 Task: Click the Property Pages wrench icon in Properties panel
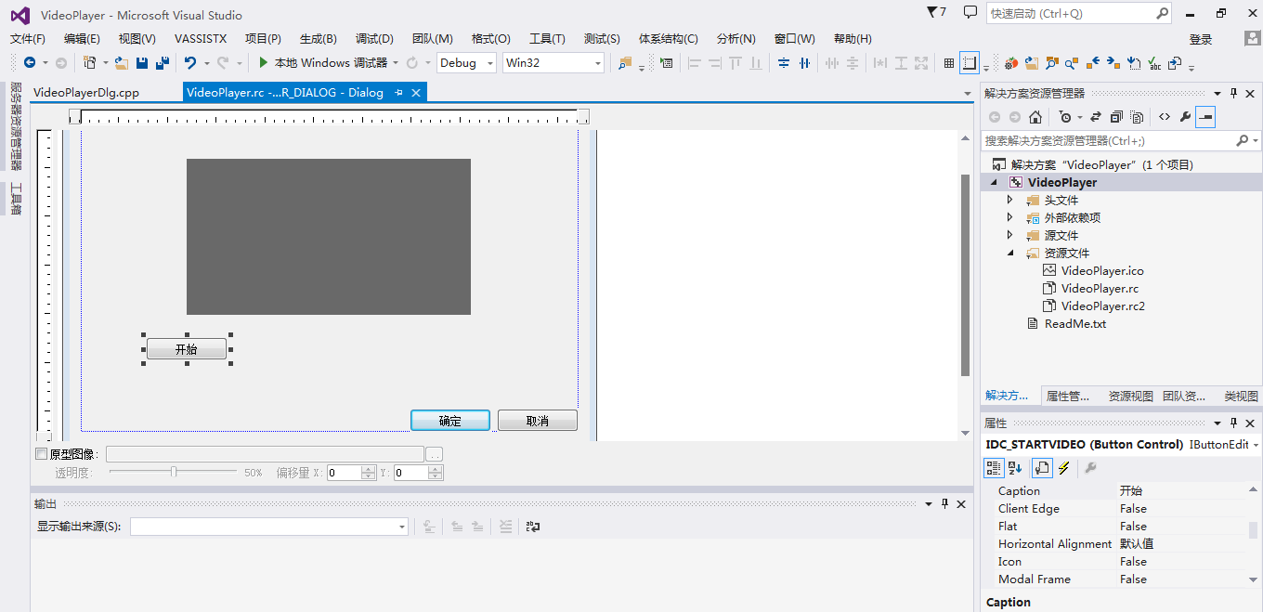point(1091,467)
